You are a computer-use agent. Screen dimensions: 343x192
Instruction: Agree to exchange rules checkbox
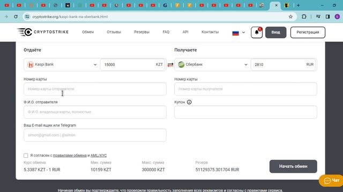[26, 155]
